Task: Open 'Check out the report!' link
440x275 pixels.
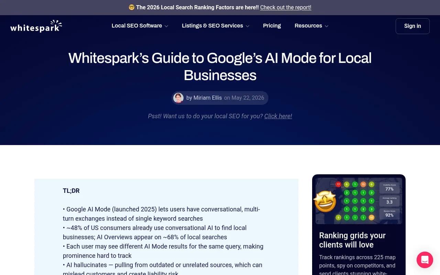Action: point(286,7)
